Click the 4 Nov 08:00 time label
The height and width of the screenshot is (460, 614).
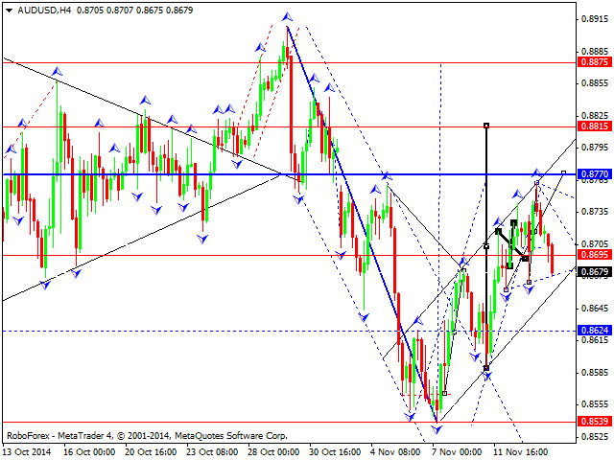(396, 452)
